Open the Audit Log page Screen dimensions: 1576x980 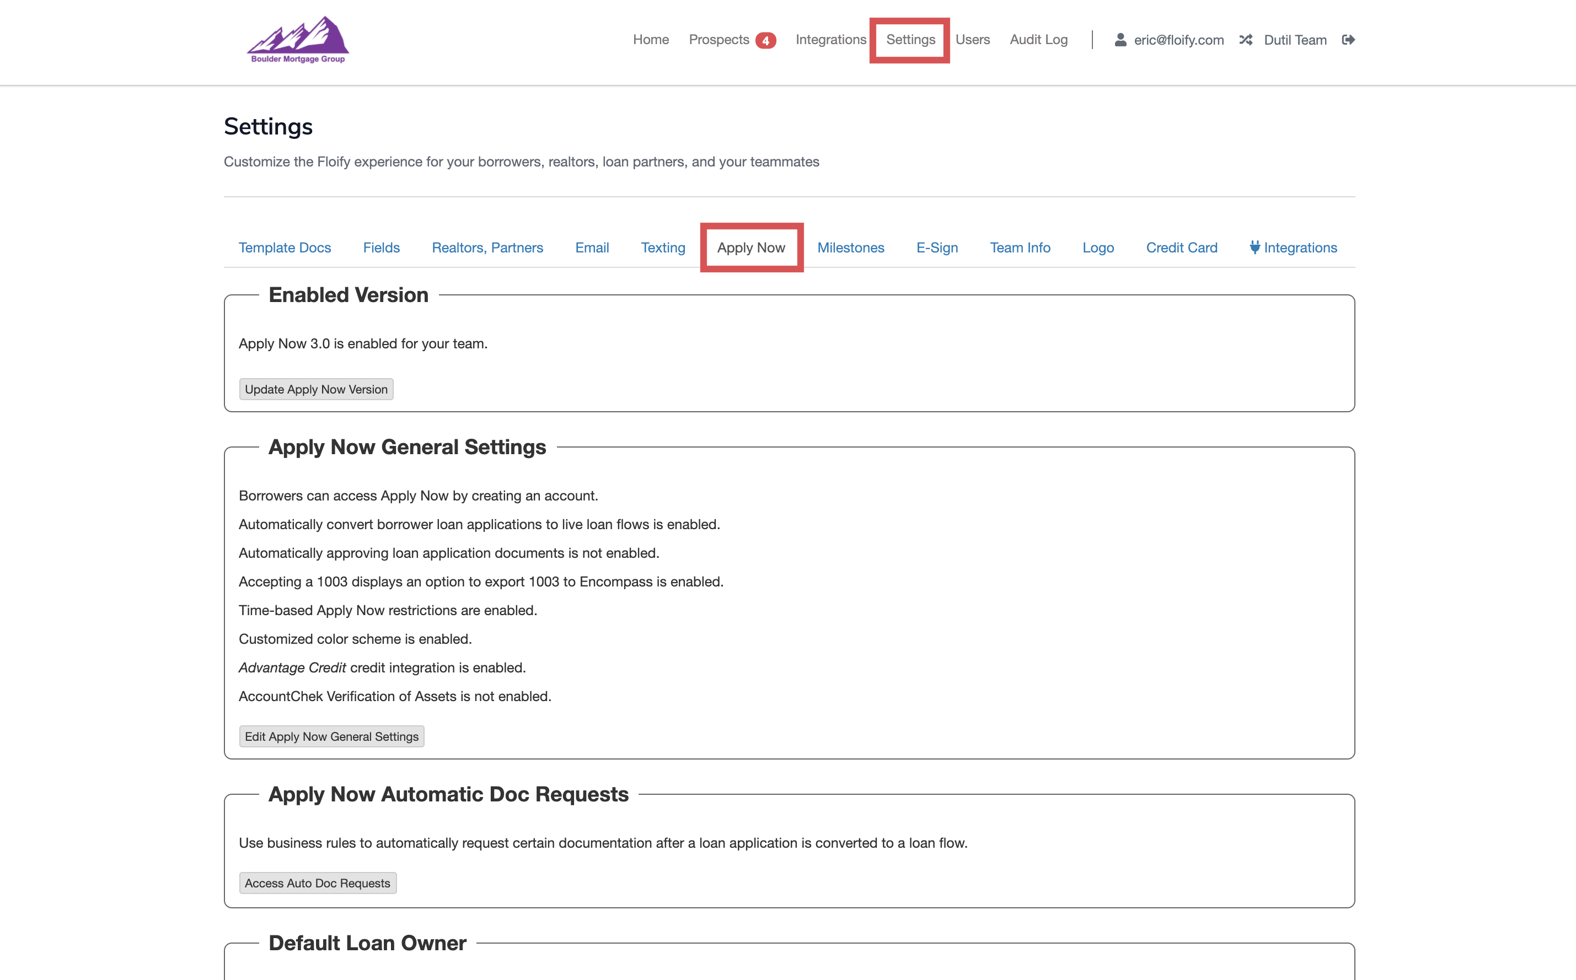tap(1038, 40)
